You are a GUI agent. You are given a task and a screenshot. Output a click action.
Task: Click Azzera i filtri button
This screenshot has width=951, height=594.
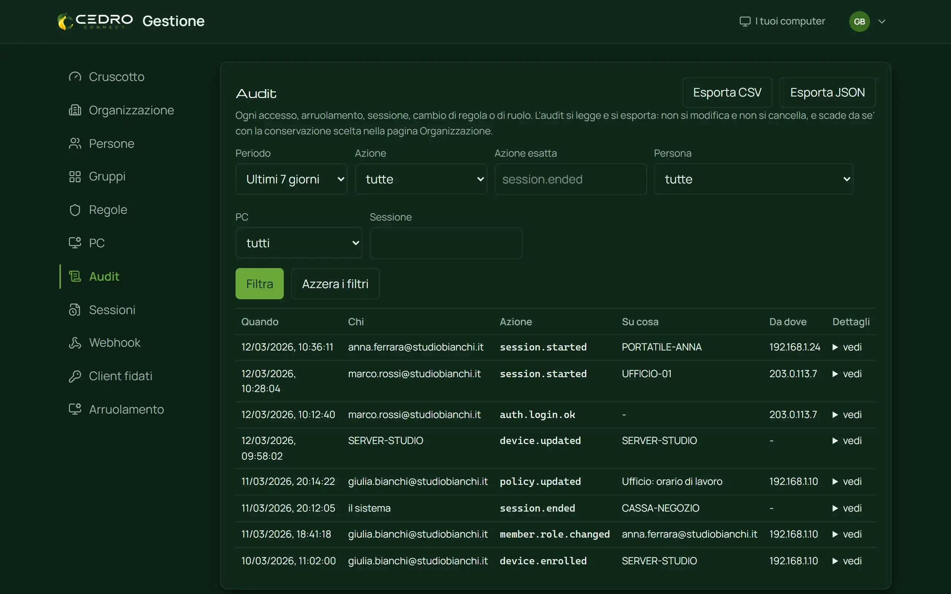(x=335, y=284)
